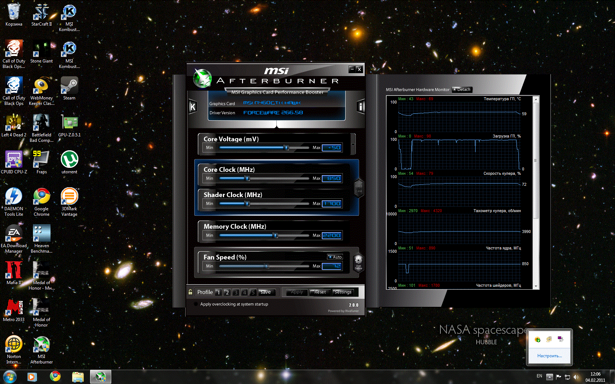Select the Steam desktop icon

(69, 89)
